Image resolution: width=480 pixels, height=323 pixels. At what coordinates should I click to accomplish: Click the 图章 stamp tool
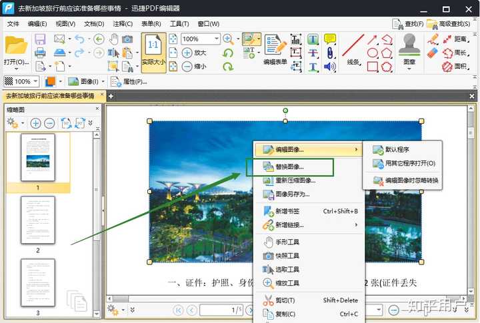(x=409, y=51)
